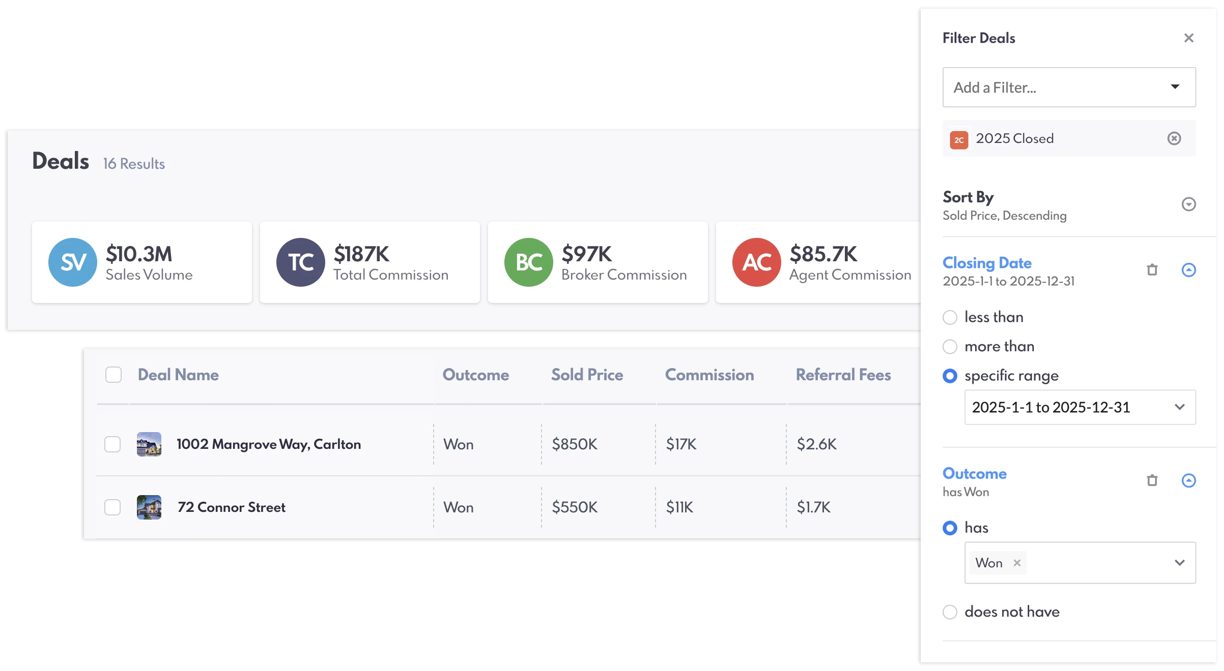This screenshot has width=1224, height=671.
Task: Select the 'less than' radio option
Action: (950, 317)
